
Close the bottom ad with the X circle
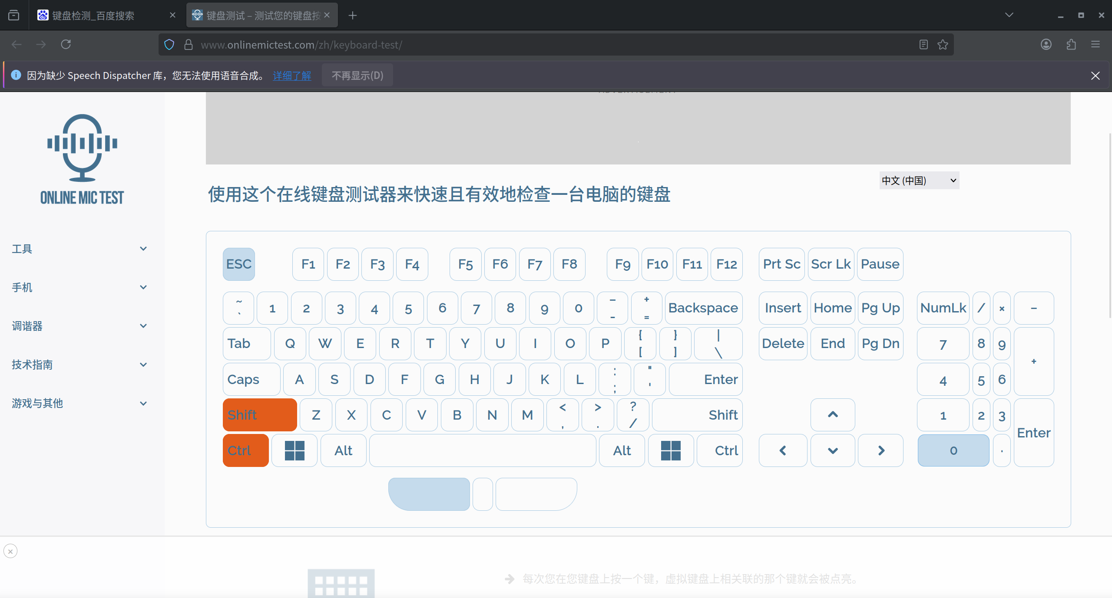(10, 551)
